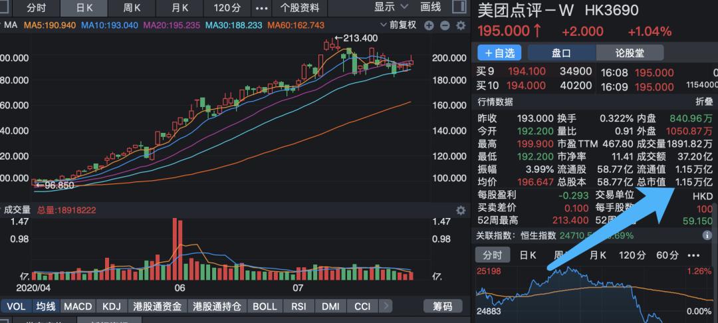Zoom in the K-line chart with plus icon

429,26
